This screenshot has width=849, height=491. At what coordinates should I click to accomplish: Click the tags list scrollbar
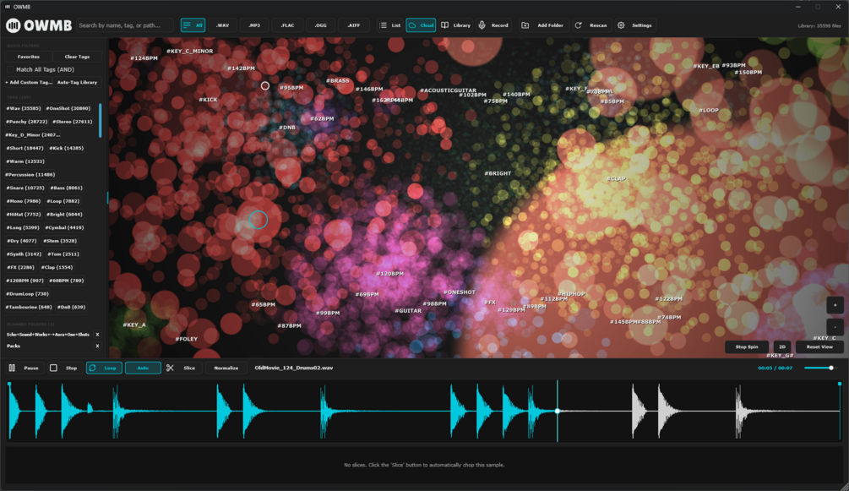(x=101, y=120)
